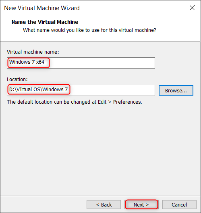Place cursor in 'Windows 7 x64' text
The width and height of the screenshot is (201, 213).
tap(27, 62)
